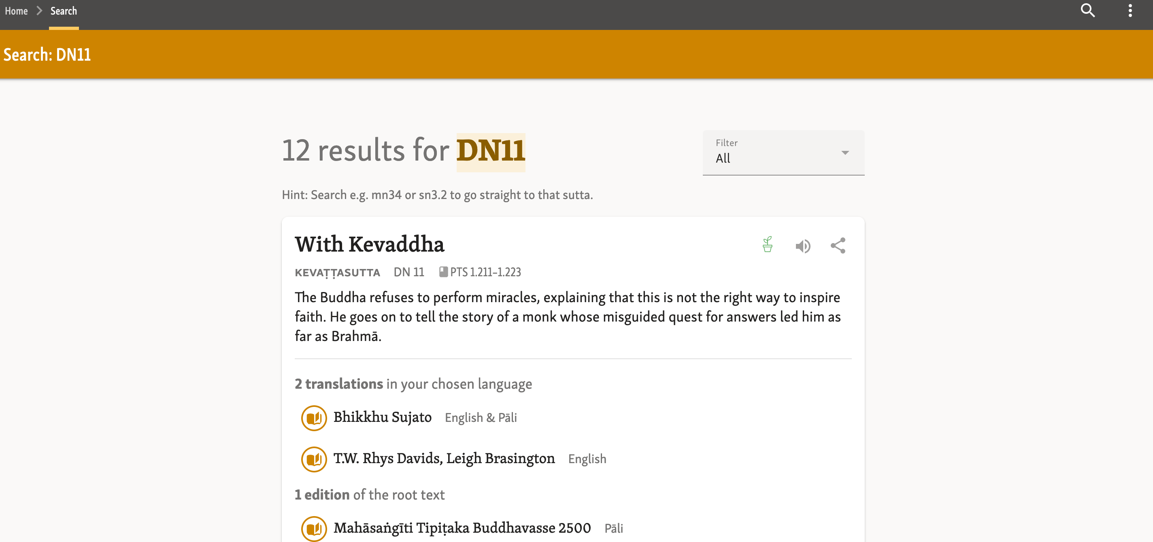Click the search hint text about mn34
1153x542 pixels.
click(x=437, y=195)
